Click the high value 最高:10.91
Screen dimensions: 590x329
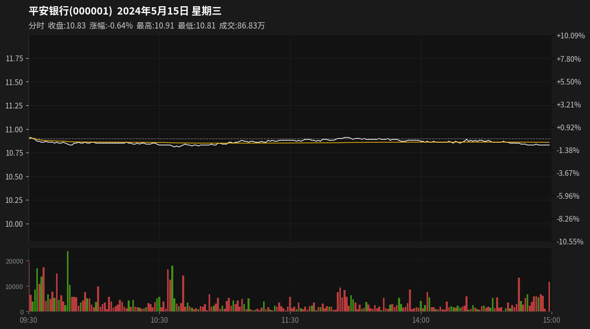pos(155,25)
